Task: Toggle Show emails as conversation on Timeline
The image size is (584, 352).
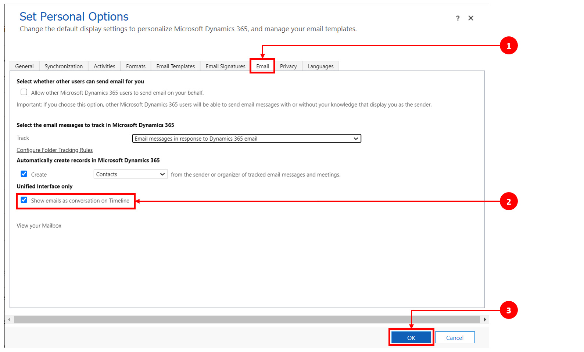Action: 24,200
